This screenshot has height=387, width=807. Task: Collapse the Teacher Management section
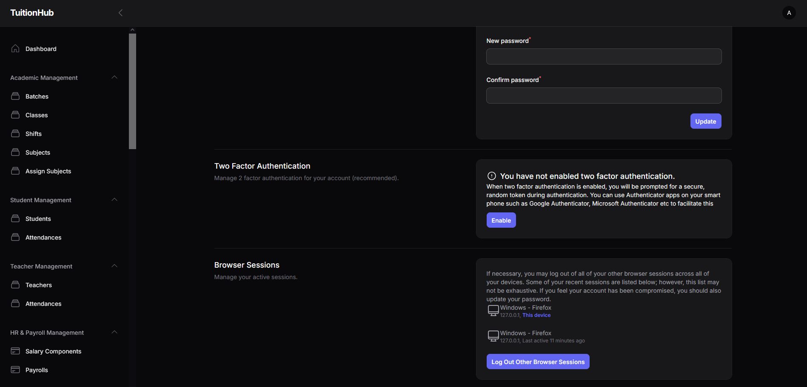coord(114,266)
